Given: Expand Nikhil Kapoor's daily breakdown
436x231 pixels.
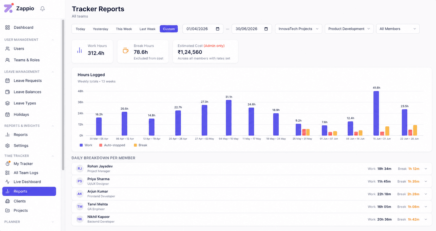Looking at the screenshot, I should [426, 219].
